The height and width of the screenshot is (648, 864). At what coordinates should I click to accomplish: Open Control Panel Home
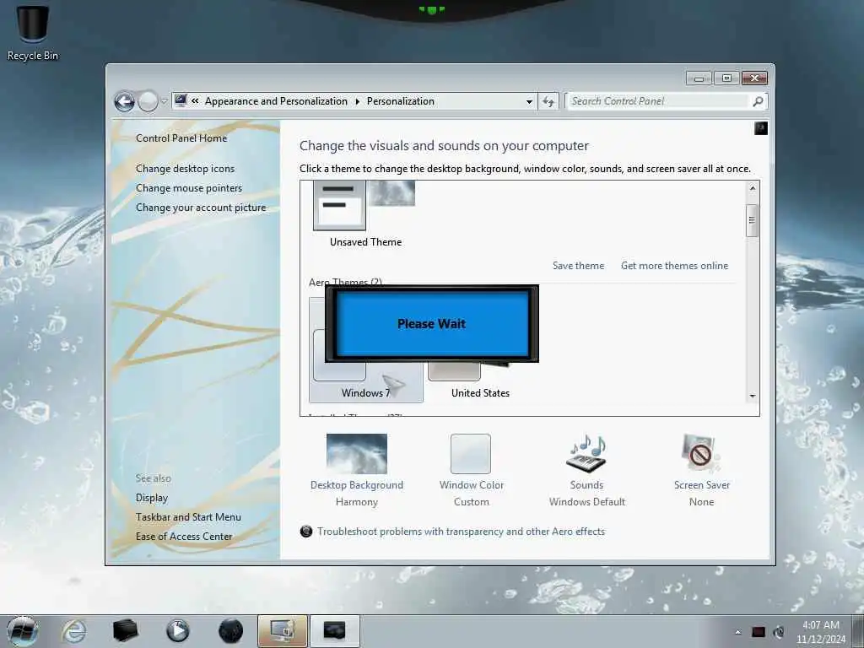pyautogui.click(x=181, y=138)
